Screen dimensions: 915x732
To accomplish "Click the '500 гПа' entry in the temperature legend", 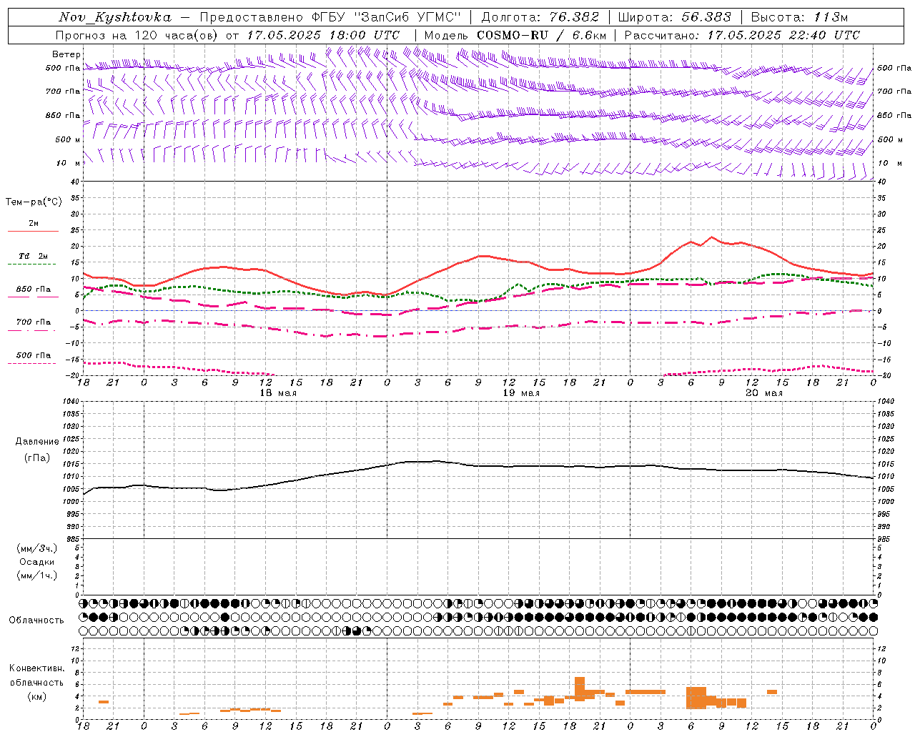I will click(34, 355).
